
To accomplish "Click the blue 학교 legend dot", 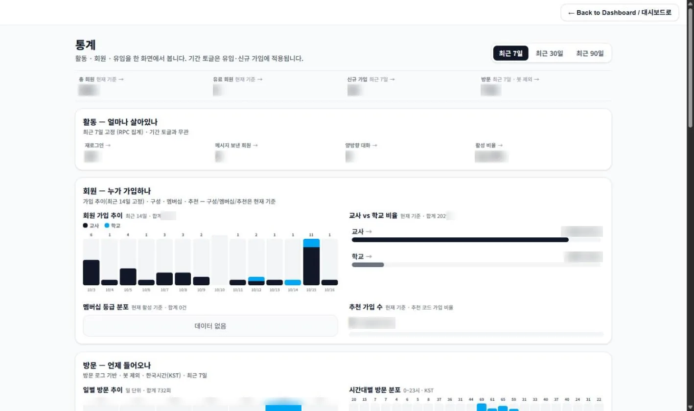I will coord(107,226).
